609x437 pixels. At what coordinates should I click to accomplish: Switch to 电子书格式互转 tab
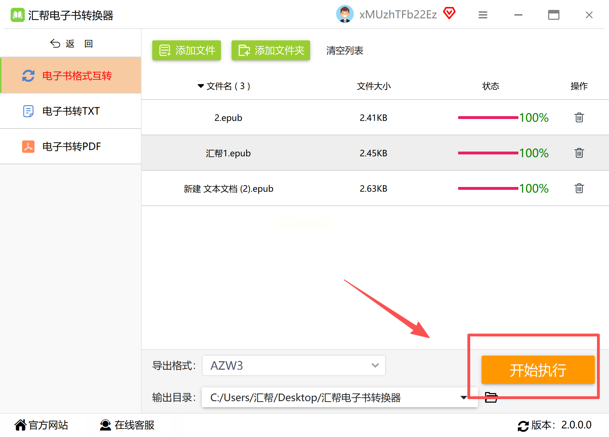click(71, 75)
